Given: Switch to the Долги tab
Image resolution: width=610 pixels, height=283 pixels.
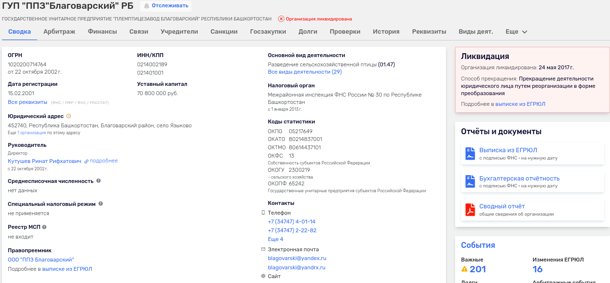Looking at the screenshot, I should 308,32.
